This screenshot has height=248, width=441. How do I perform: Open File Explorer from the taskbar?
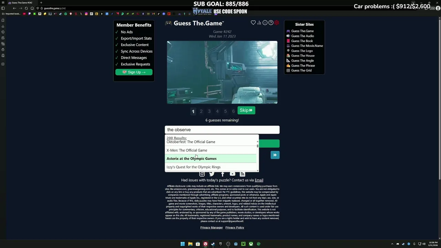coord(190,244)
